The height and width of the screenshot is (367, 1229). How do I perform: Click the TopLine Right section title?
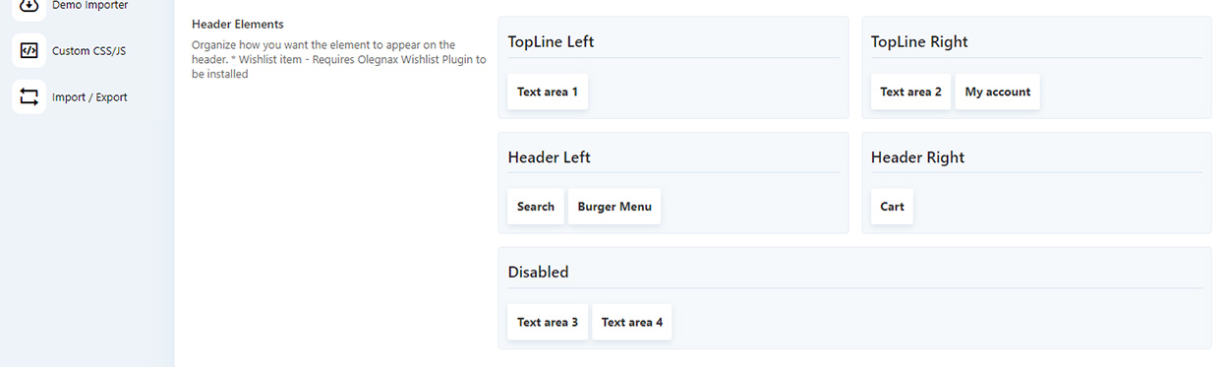(919, 42)
